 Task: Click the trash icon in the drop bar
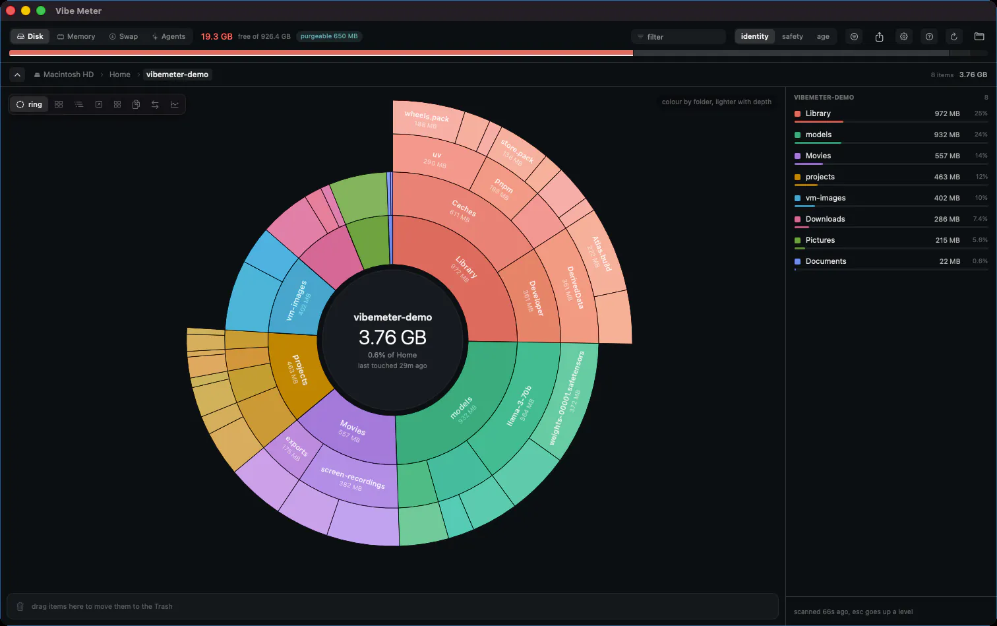click(20, 606)
